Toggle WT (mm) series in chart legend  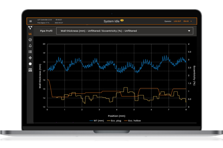[x=97, y=121]
